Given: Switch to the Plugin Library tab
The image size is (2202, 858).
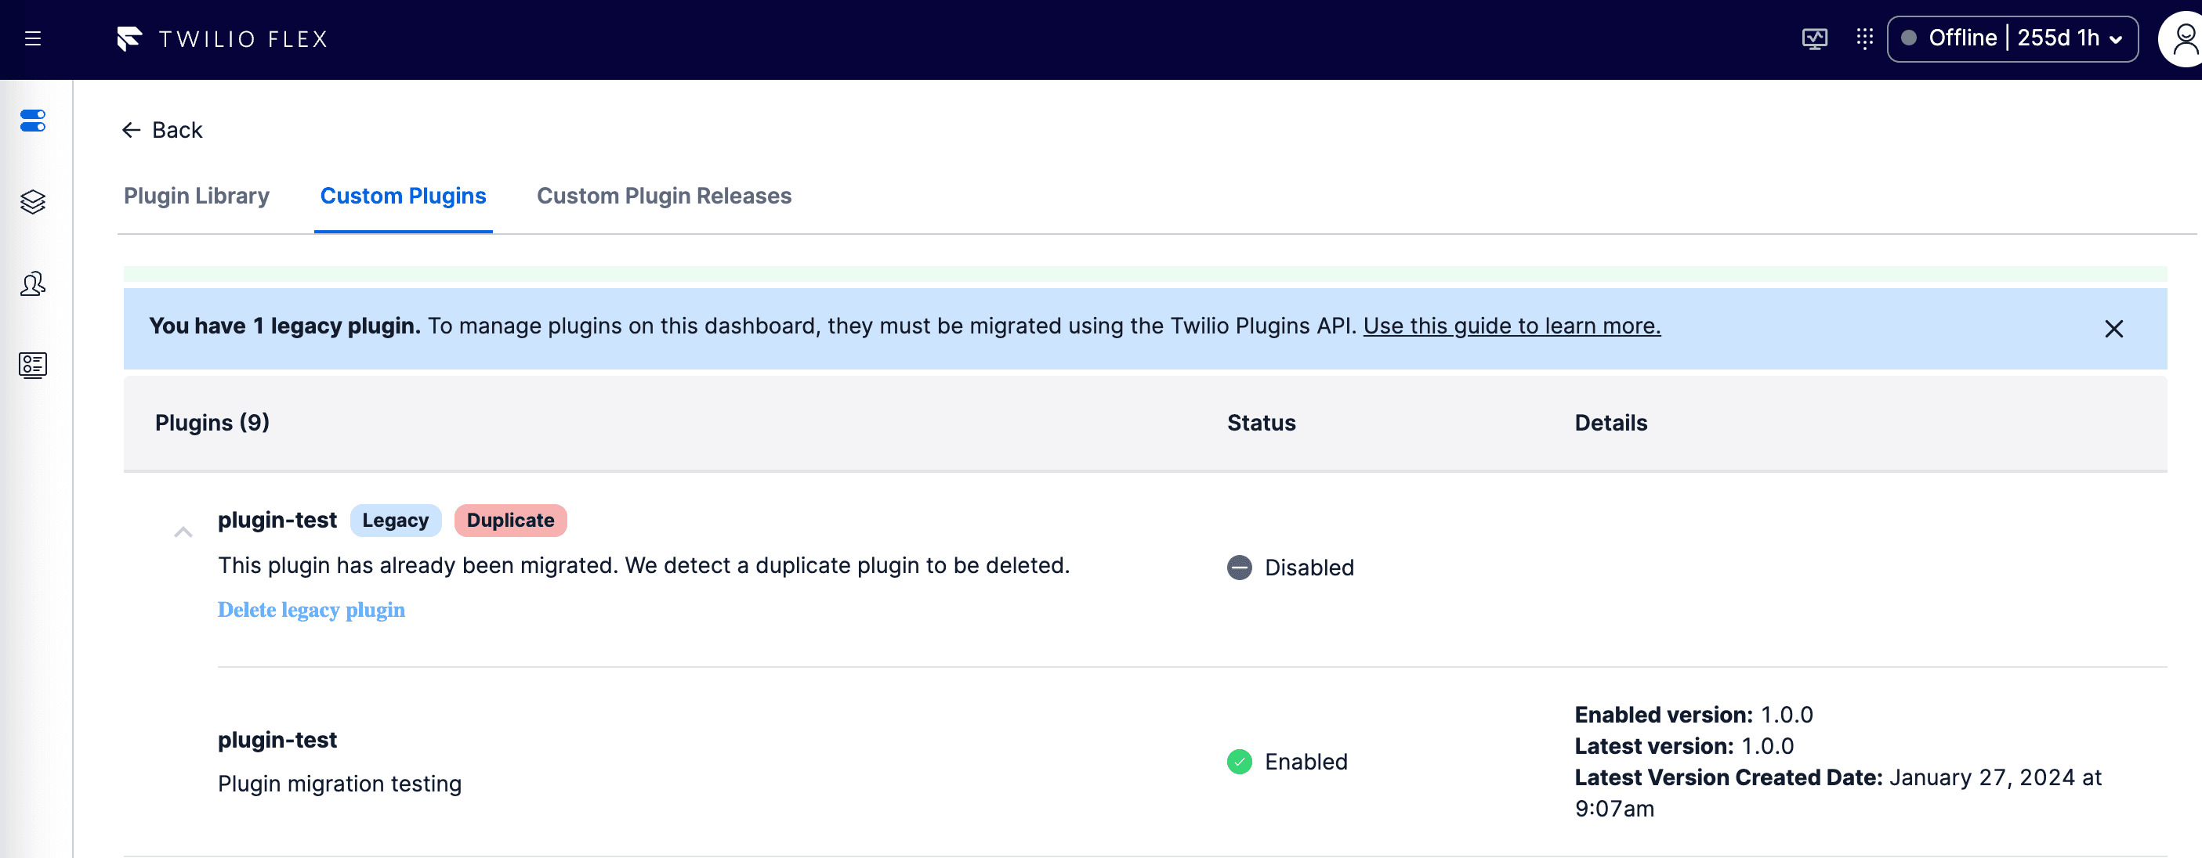Looking at the screenshot, I should (197, 196).
